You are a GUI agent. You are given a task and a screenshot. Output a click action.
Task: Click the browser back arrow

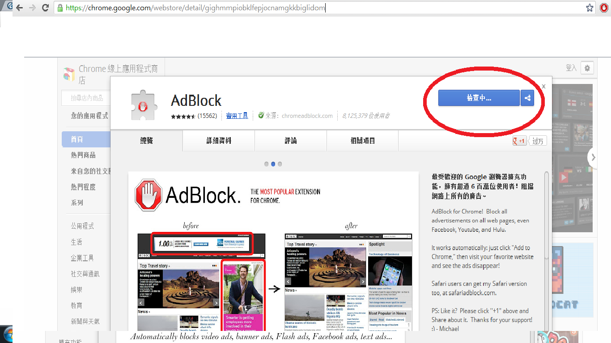[19, 8]
